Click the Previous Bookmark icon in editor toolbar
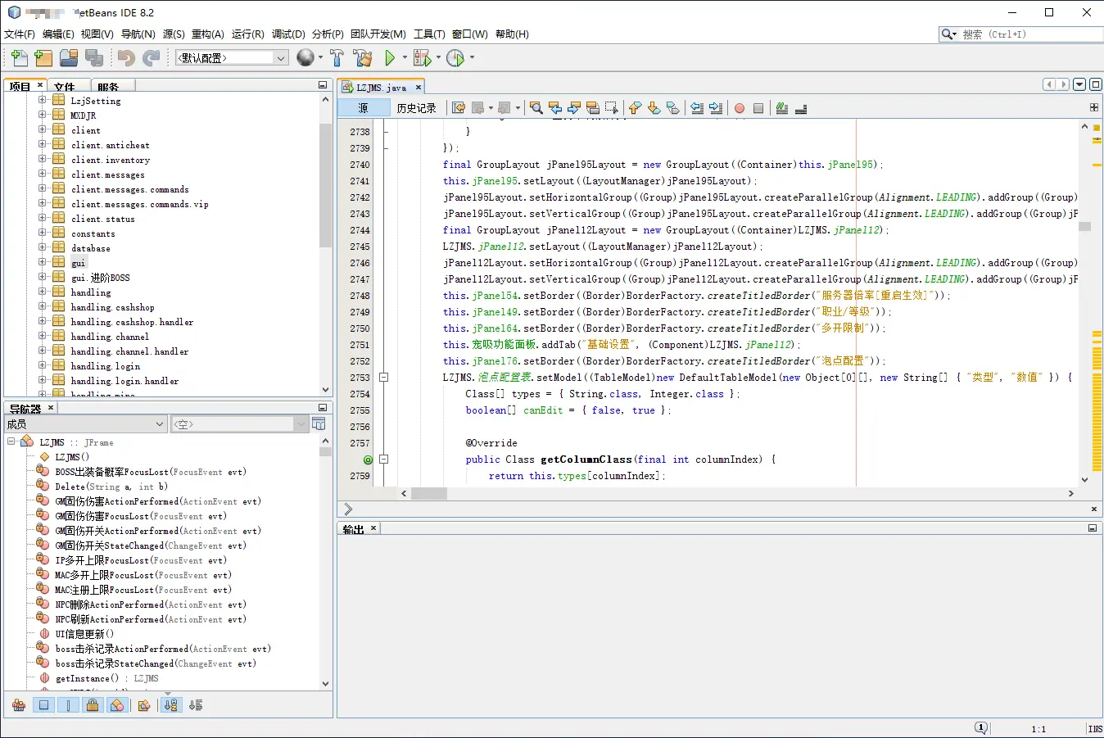Screen dimensions: 1104x738 [635, 108]
